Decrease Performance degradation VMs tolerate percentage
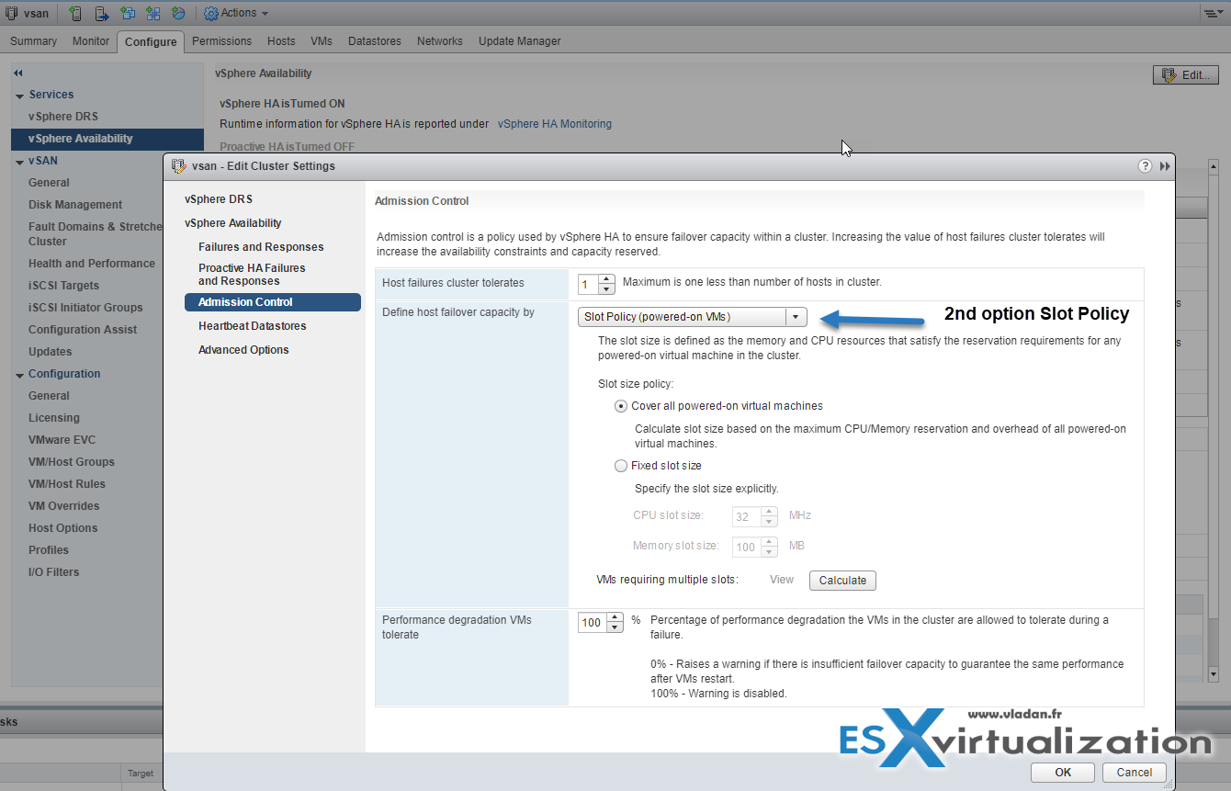 [x=615, y=627]
